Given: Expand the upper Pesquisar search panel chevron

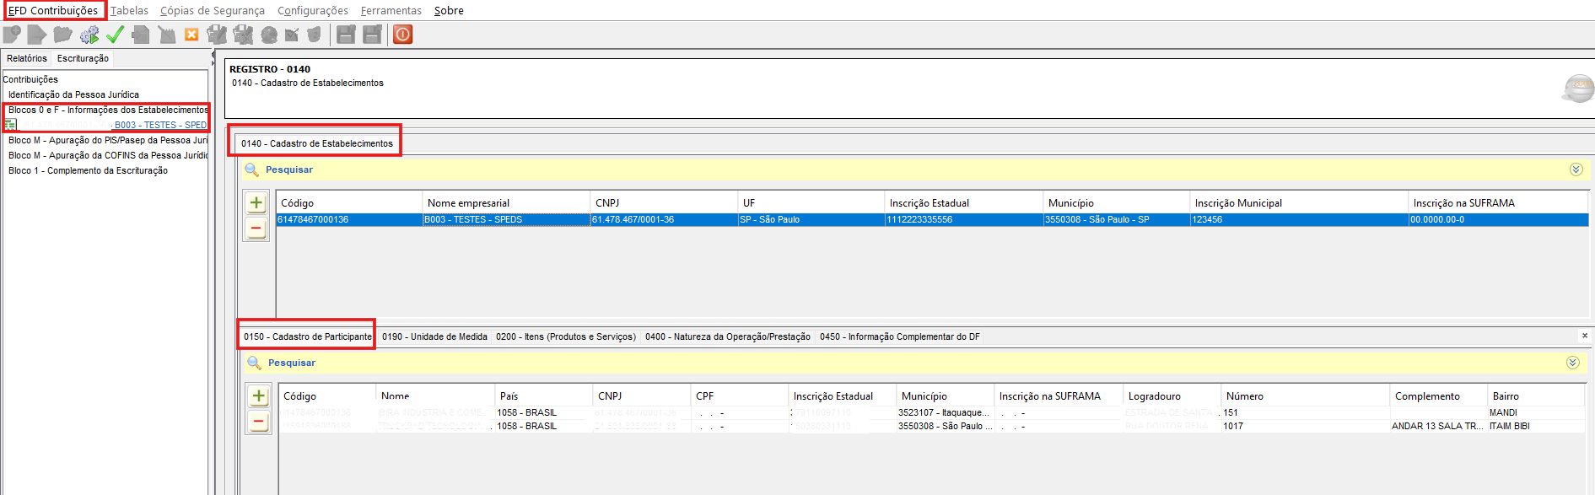Looking at the screenshot, I should (1576, 169).
